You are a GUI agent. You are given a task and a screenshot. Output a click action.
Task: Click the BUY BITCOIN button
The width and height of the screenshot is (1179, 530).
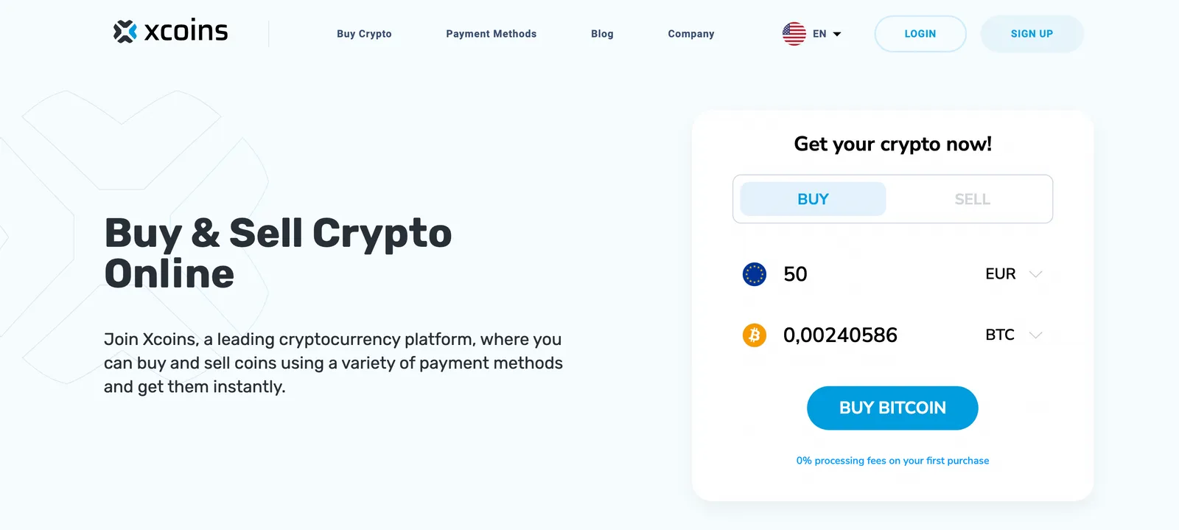pyautogui.click(x=892, y=408)
